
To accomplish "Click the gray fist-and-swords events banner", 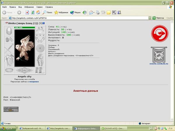I will click(159, 54).
